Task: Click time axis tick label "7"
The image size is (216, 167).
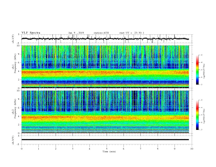Action: point(141,149)
